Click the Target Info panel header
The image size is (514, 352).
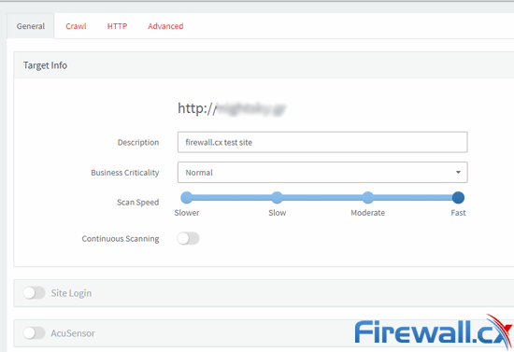(264, 65)
